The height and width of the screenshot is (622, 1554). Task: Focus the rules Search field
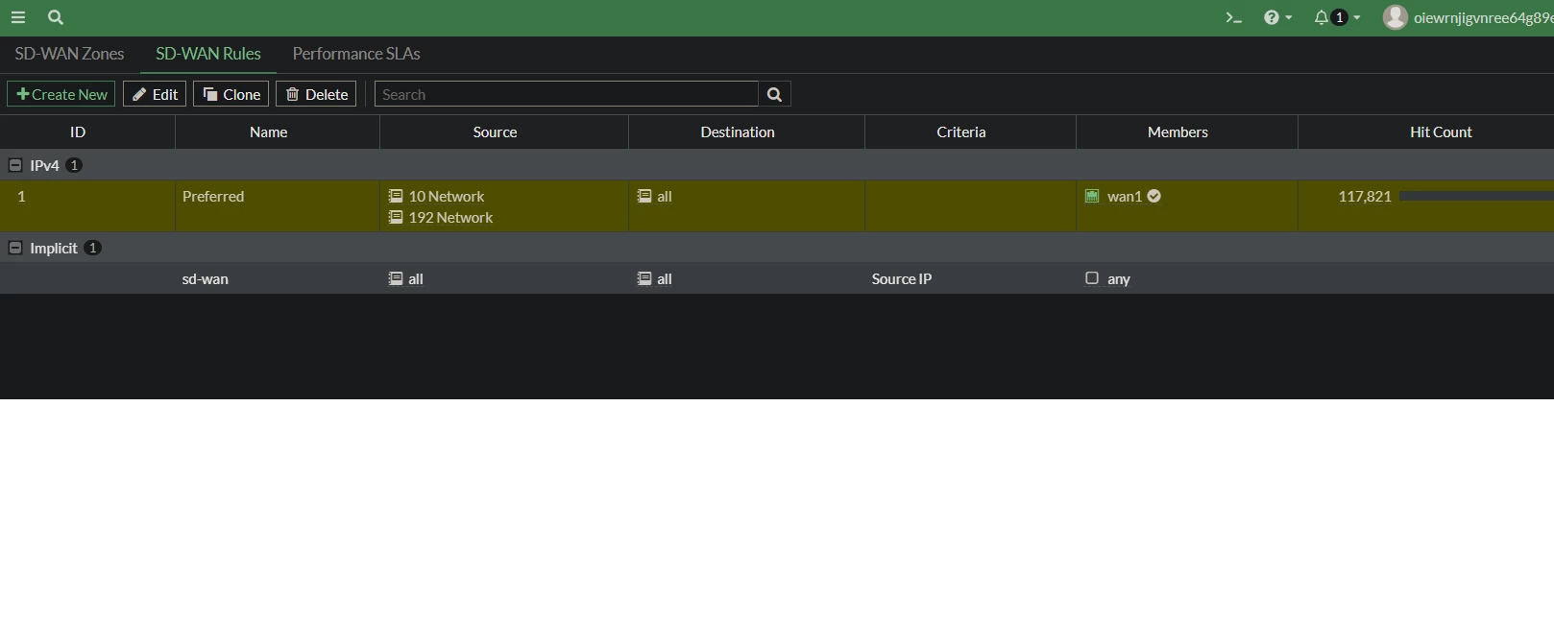567,94
